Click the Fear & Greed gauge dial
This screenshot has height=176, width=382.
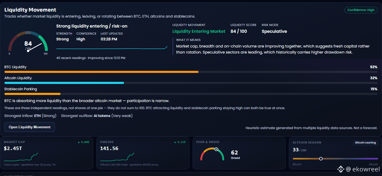coord(212,154)
